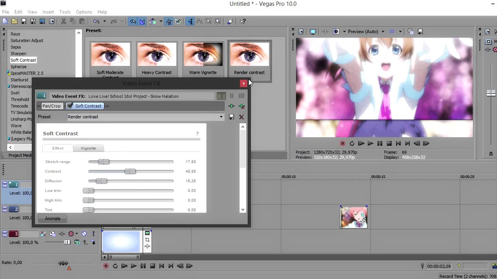Viewport: 497px width, 279px height.
Task: Click the down arrow of the FX parameter scrollbar
Action: pos(243,210)
